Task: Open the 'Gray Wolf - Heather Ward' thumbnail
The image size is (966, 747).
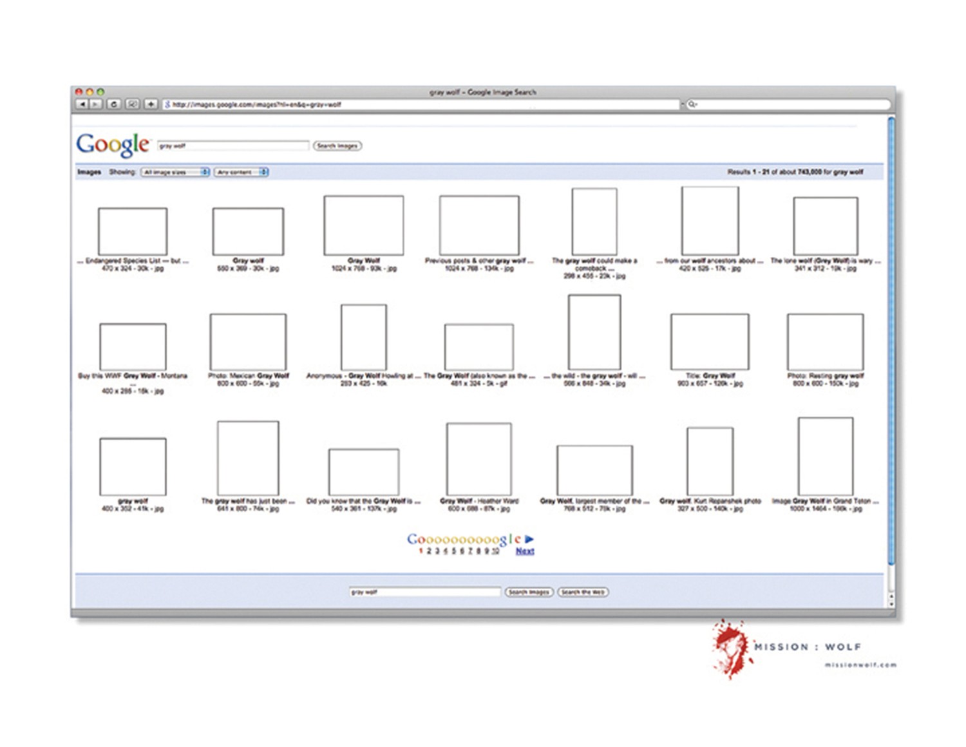Action: pos(479,459)
